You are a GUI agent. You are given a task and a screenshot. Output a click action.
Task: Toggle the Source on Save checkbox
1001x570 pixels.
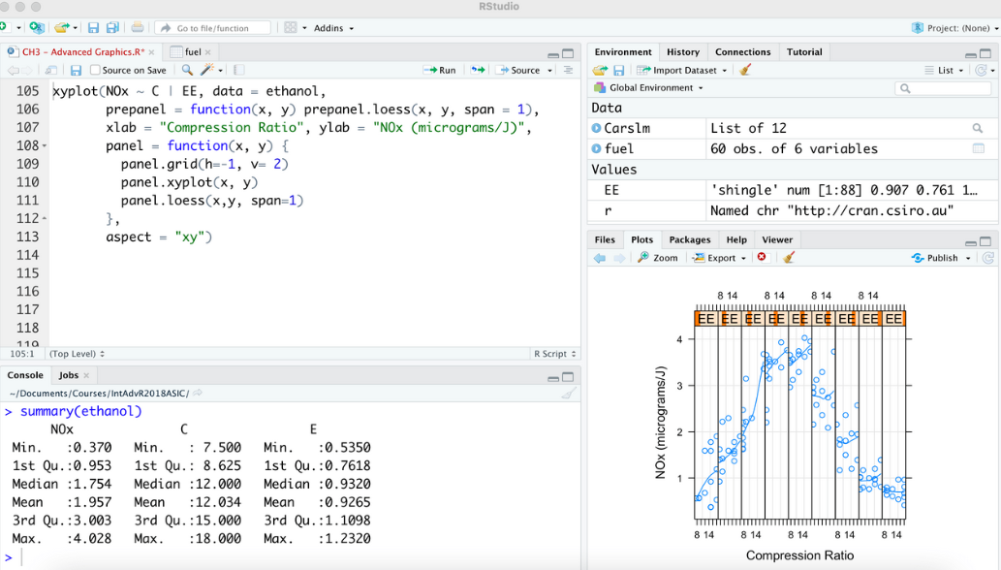pos(96,70)
